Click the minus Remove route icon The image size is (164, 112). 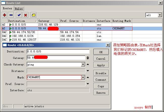(x=11, y=15)
